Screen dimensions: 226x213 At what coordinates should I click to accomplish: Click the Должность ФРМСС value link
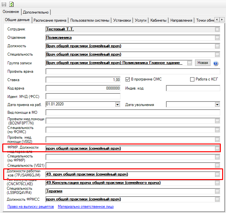(83, 199)
